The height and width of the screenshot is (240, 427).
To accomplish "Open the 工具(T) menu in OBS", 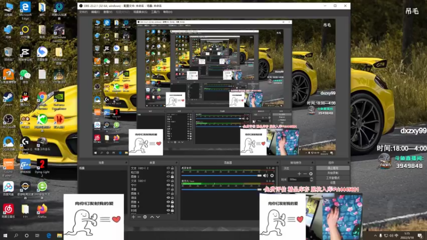I will pos(155,12).
